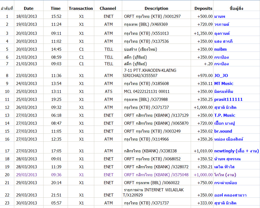
Task: Click time cell 15:52
Action: point(56,16)
